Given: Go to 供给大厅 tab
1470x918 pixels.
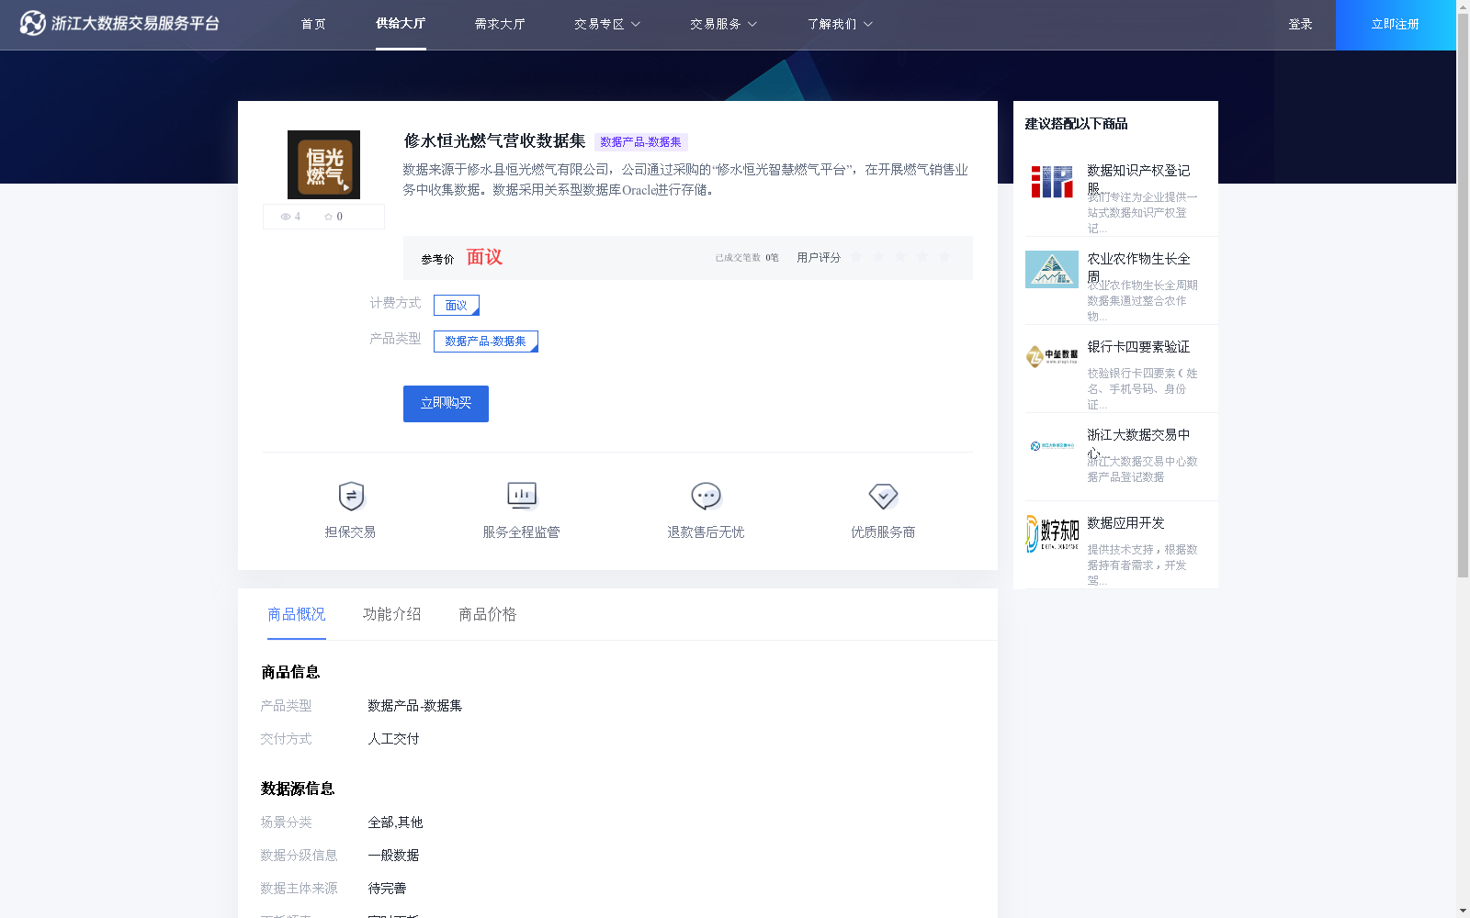Looking at the screenshot, I should (401, 24).
